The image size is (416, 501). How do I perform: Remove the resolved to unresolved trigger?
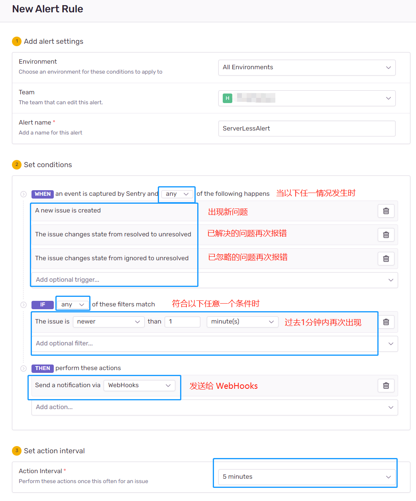[386, 235]
